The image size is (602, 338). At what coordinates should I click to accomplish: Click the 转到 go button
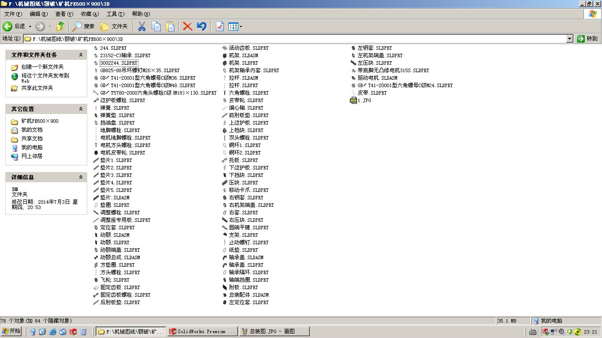587,39
